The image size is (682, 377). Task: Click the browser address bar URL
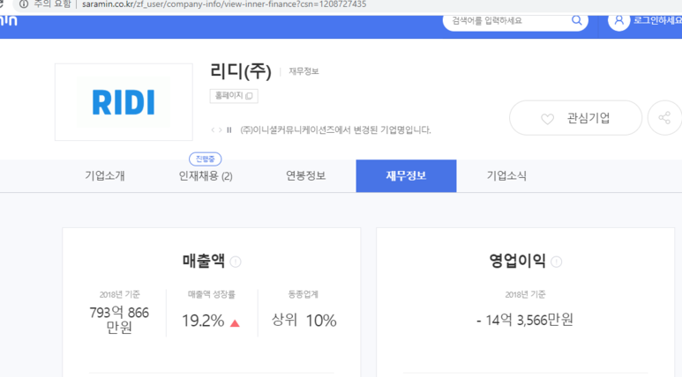tap(224, 4)
